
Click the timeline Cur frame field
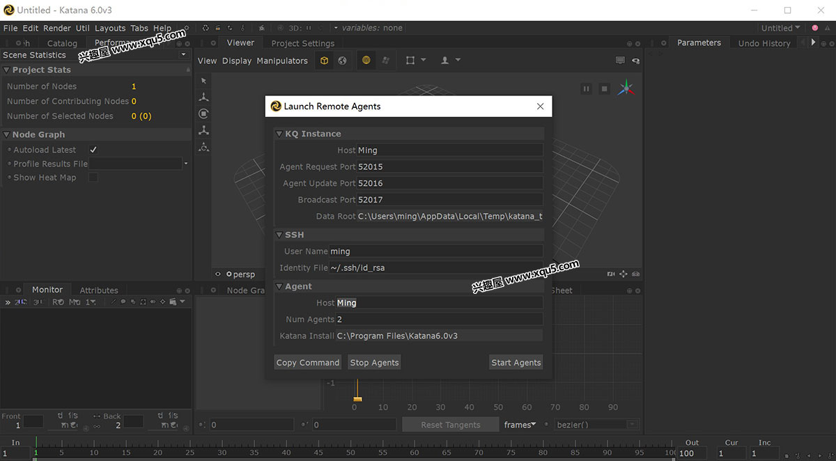coord(731,453)
